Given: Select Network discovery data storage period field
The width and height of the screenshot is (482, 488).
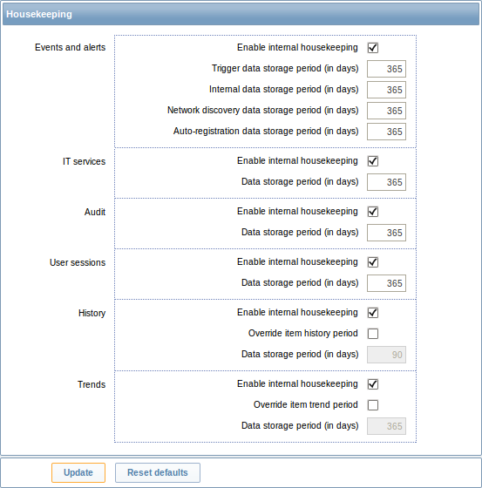Looking at the screenshot, I should (x=386, y=111).
